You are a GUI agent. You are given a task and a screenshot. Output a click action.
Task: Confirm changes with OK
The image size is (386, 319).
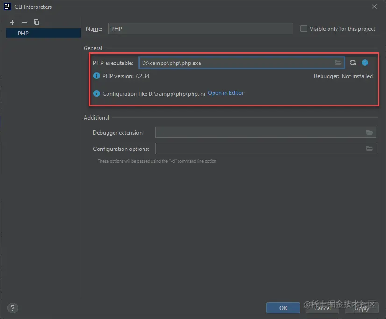tap(283, 308)
